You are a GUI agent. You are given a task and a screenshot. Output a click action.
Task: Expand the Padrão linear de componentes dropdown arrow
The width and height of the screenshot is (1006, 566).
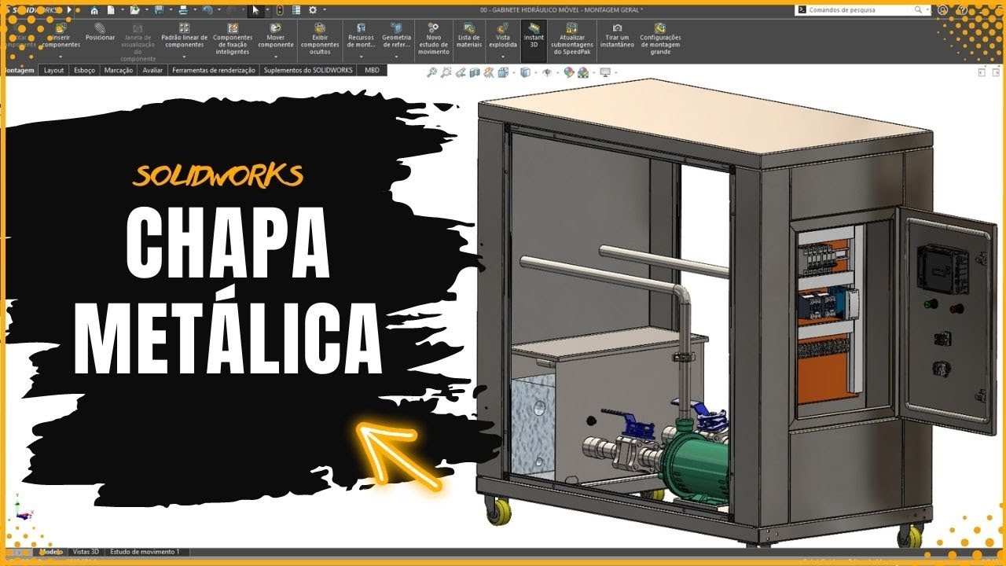(x=185, y=57)
